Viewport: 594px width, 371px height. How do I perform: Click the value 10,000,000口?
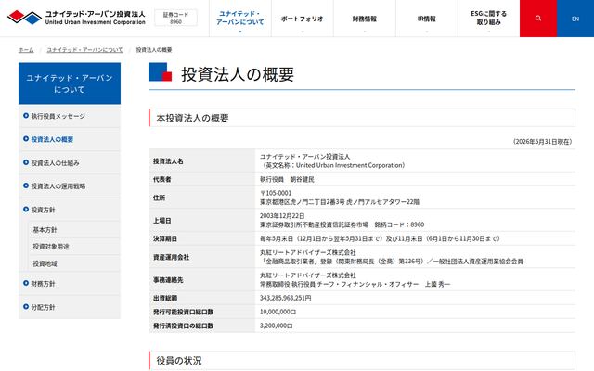point(278,312)
